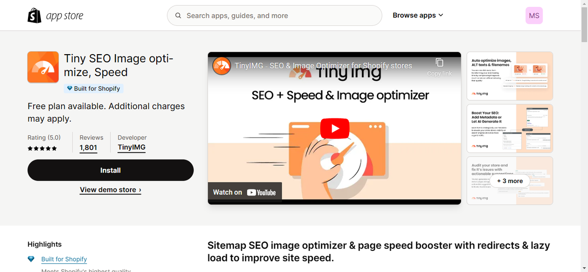Viewport: 588px width, 272px height.
Task: Click the TinyIMG channel avatar in video
Action: click(221, 66)
